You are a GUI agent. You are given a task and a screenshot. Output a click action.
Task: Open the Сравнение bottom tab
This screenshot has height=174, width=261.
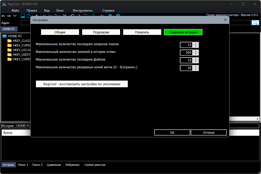click(x=54, y=165)
